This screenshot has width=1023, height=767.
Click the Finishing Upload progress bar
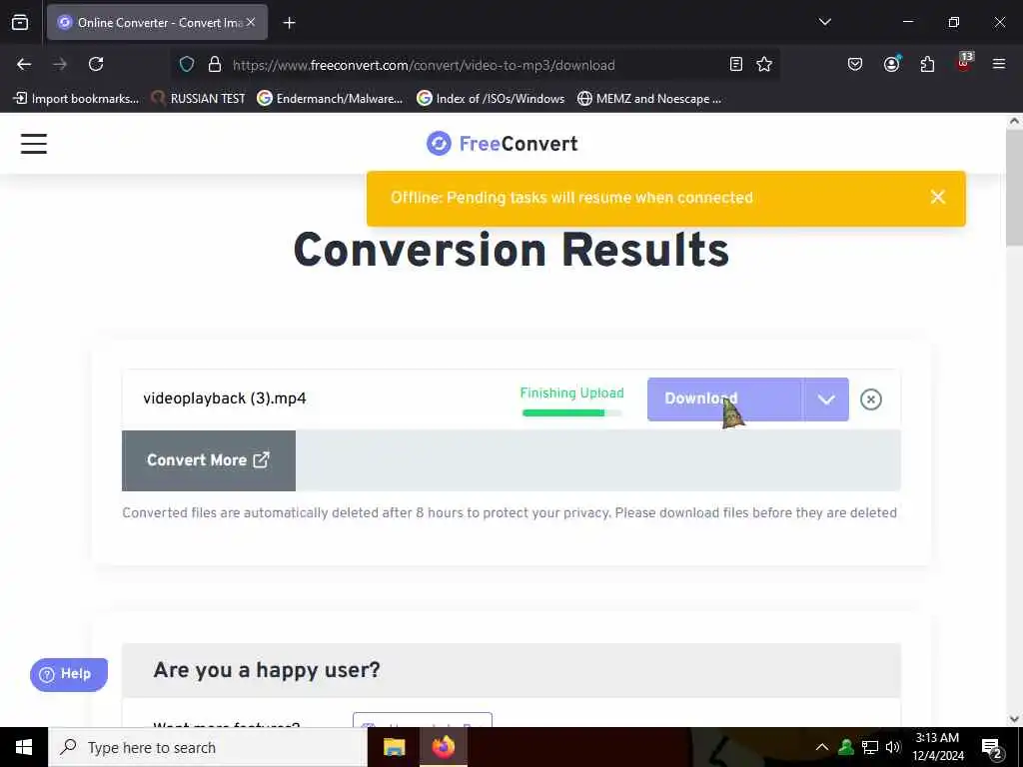[572, 412]
